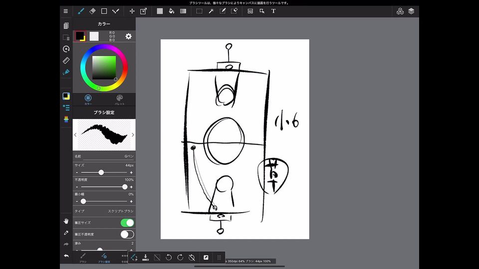Click the save download icon in bottom bar
This screenshot has height=269, width=479.
tap(145, 258)
